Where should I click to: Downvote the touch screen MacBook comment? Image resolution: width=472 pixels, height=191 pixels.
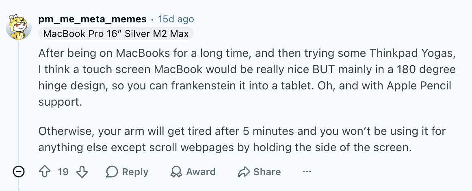[82, 172]
